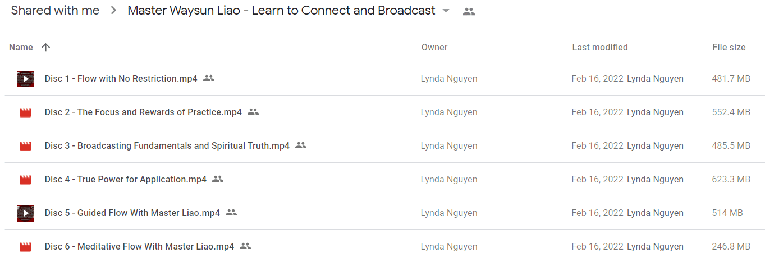
Task: Click shared-people icon beside Disc 3 filename
Action: pos(301,145)
